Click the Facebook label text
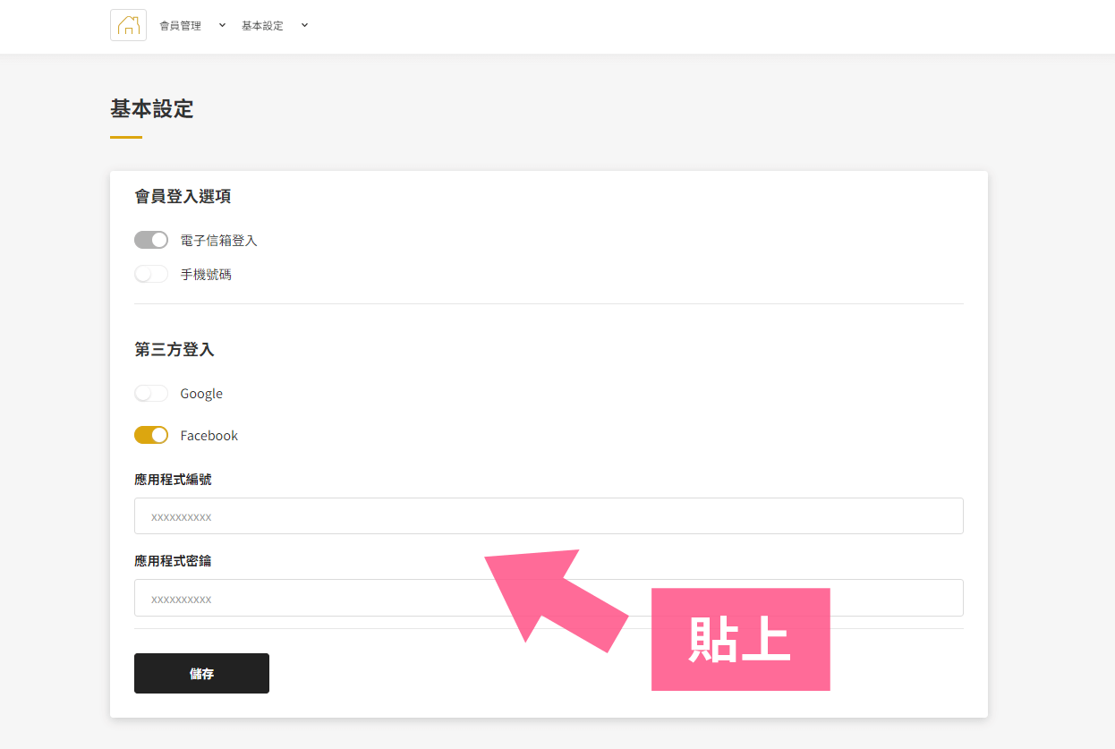Image resolution: width=1115 pixels, height=749 pixels. click(x=209, y=436)
